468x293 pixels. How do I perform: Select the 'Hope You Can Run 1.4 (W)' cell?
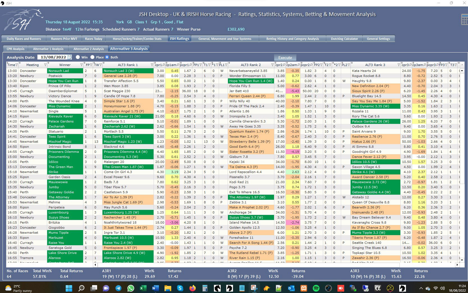(x=251, y=81)
